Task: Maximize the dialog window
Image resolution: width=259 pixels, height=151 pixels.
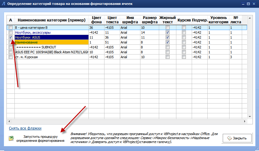Action: coord(248,4)
